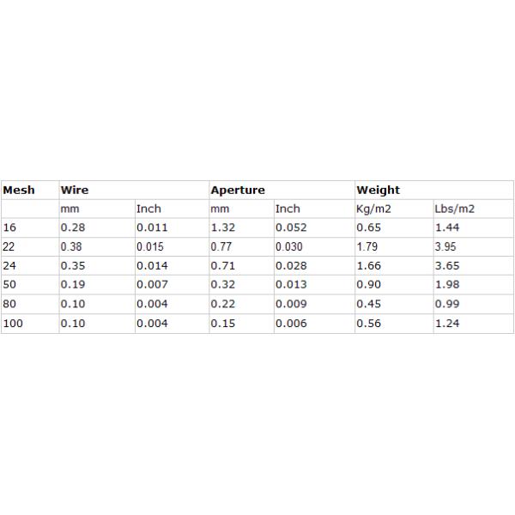Select the Lbs/m2 subheader cell
Screen dimensions: 515x515
coord(455,209)
